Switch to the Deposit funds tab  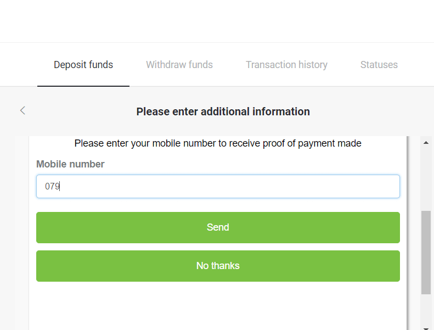pyautogui.click(x=83, y=65)
